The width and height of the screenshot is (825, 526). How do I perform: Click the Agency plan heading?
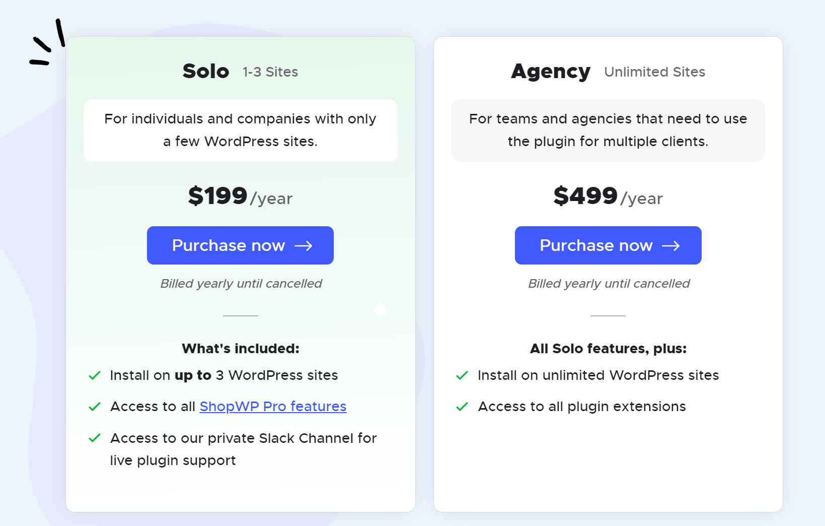pos(551,72)
